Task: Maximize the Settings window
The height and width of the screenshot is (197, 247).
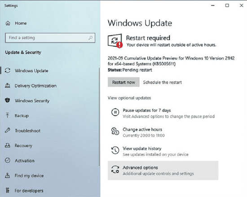Action: pyautogui.click(x=227, y=5)
